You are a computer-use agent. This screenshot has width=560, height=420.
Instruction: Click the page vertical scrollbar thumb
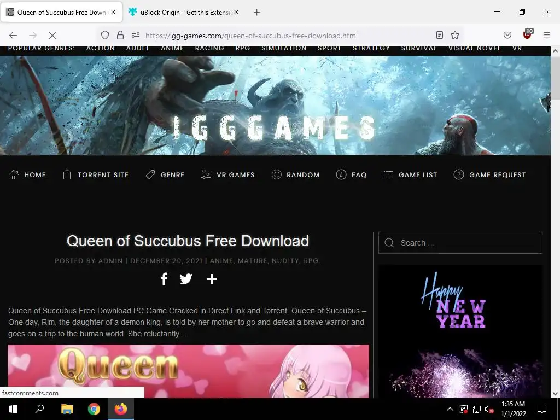[x=555, y=78]
